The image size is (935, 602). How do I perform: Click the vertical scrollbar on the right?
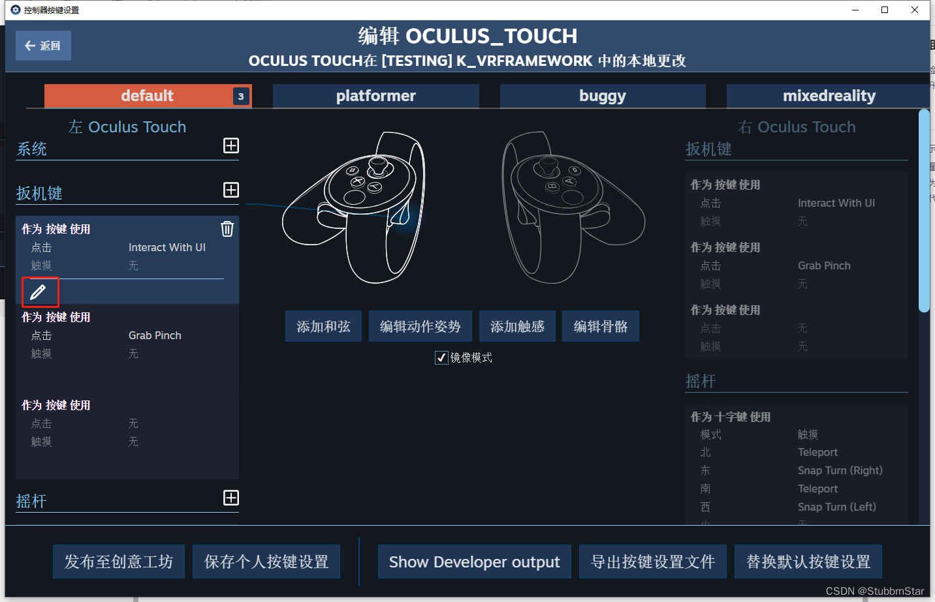tap(924, 211)
